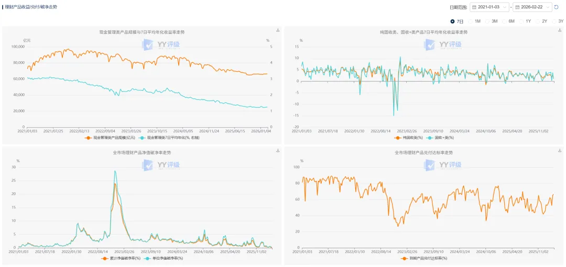The image size is (566, 267).
Task: Click the end date text 2026-02-22
Action: pos(532,7)
